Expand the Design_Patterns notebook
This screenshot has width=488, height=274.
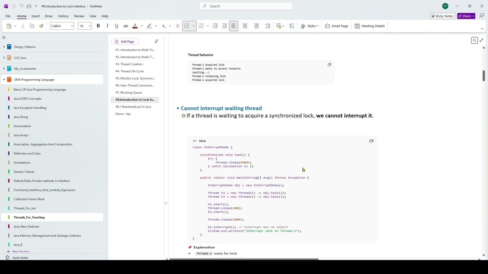4,47
